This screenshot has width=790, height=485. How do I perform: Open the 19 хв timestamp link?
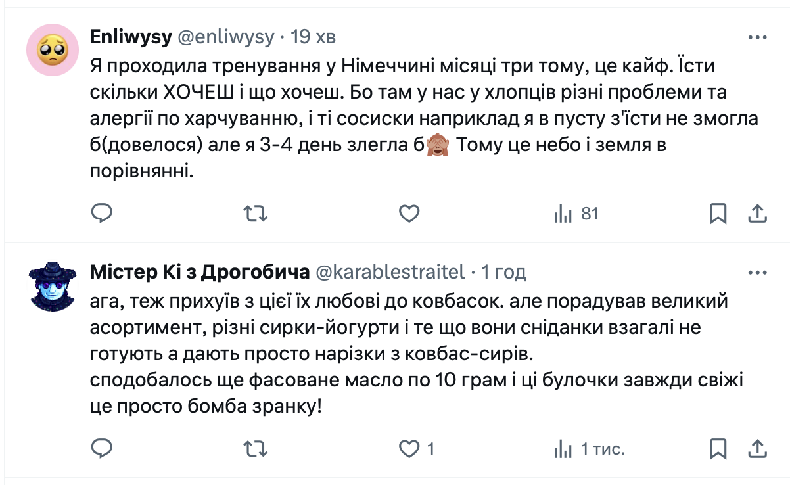(313, 37)
